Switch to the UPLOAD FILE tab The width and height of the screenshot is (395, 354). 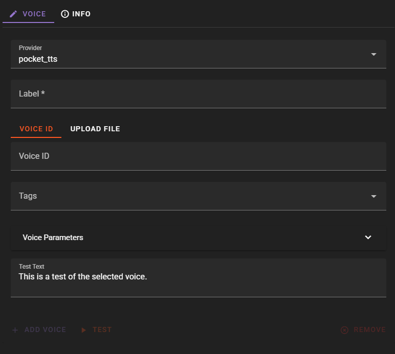coord(95,129)
